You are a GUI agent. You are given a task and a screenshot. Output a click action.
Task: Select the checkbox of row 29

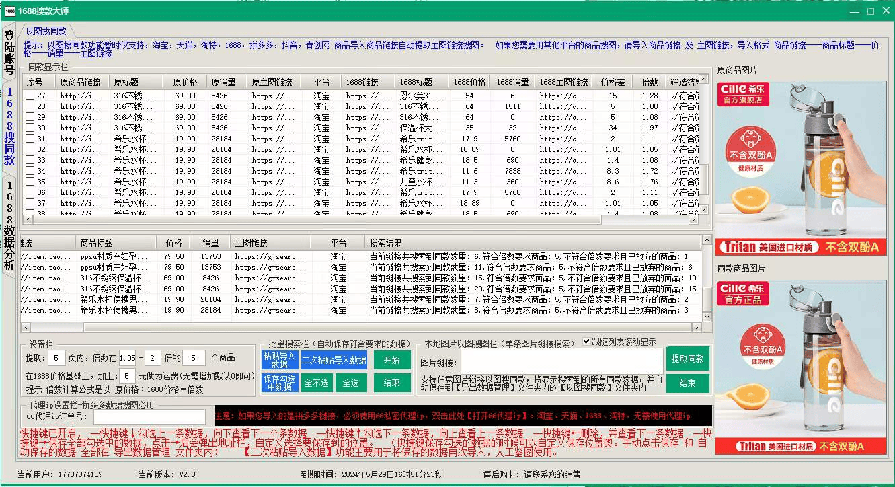pyautogui.click(x=30, y=117)
